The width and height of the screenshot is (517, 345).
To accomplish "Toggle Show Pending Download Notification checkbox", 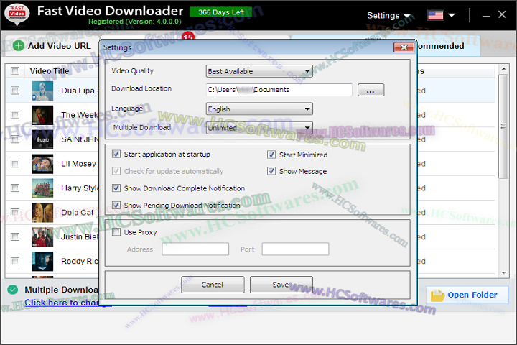I will (116, 205).
